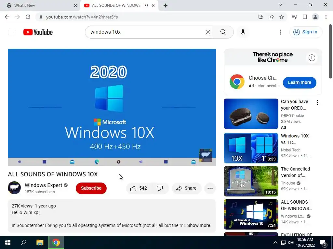Open Windows 10X vs 11 video thumbnail
Screen dimensions: 333x249
(251, 148)
